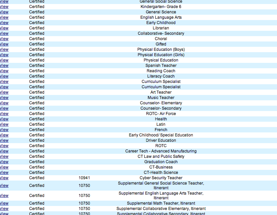This screenshot has width=277, height=215.
Task: Select Early Childhood/ Special Education title text
Action: (x=161, y=135)
